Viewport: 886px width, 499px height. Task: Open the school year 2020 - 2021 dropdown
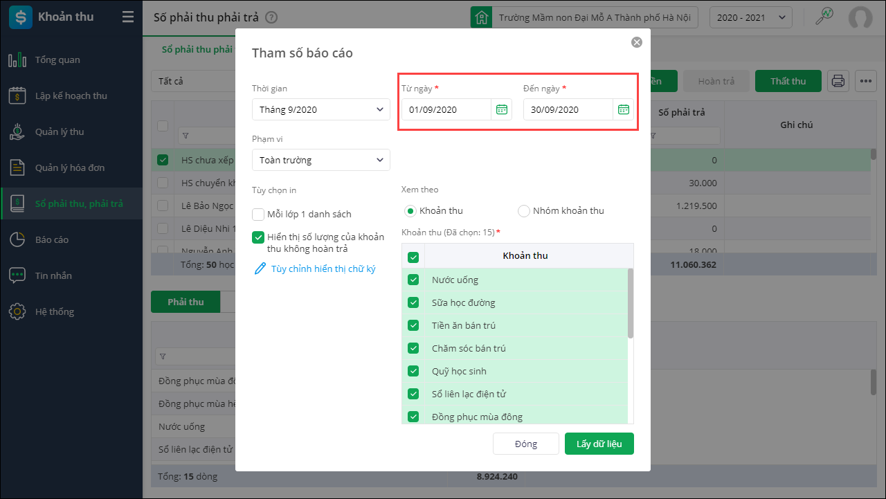[x=751, y=17]
